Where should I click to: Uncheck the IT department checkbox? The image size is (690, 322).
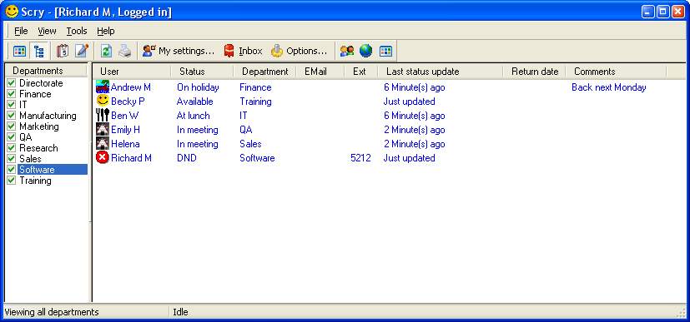(12, 104)
